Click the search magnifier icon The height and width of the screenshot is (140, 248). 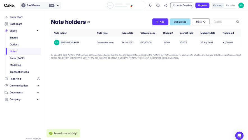[238, 22]
